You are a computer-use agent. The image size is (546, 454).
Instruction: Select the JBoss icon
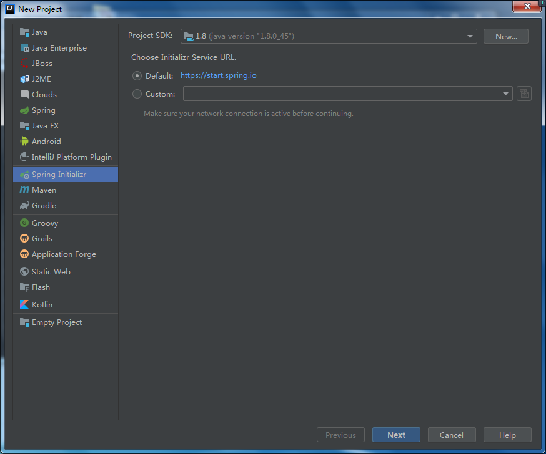[x=24, y=64]
